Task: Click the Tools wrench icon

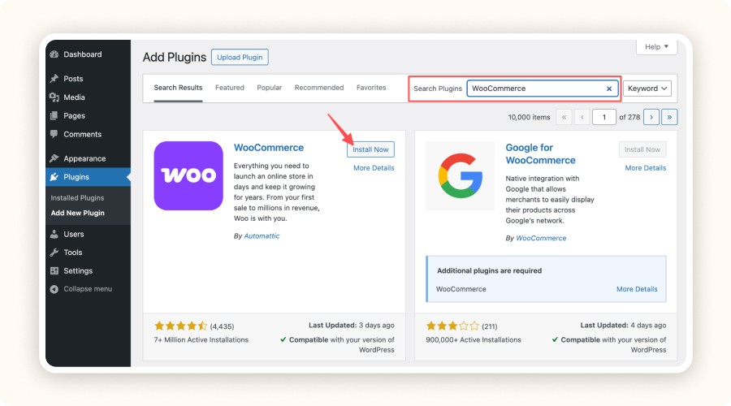Action: [x=54, y=253]
